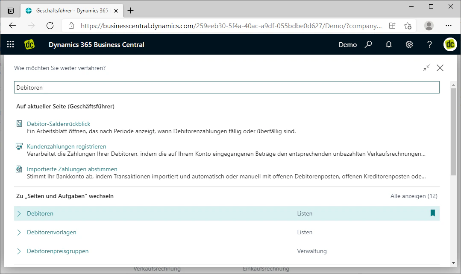The image size is (461, 274).
Task: Collapse the search dialog with shrink arrows
Action: [x=426, y=68]
